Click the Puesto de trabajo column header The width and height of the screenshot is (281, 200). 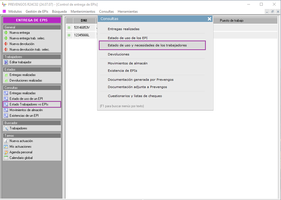[231, 21]
